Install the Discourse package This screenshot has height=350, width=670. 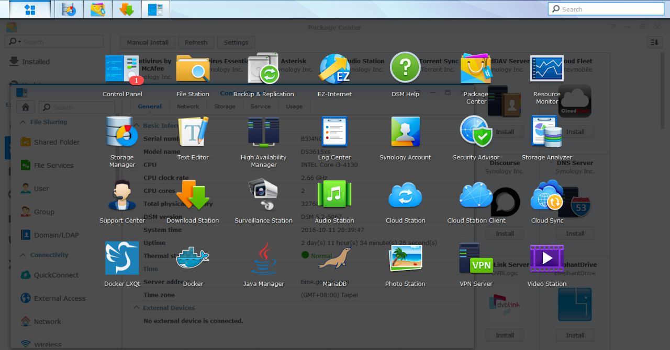505,234
